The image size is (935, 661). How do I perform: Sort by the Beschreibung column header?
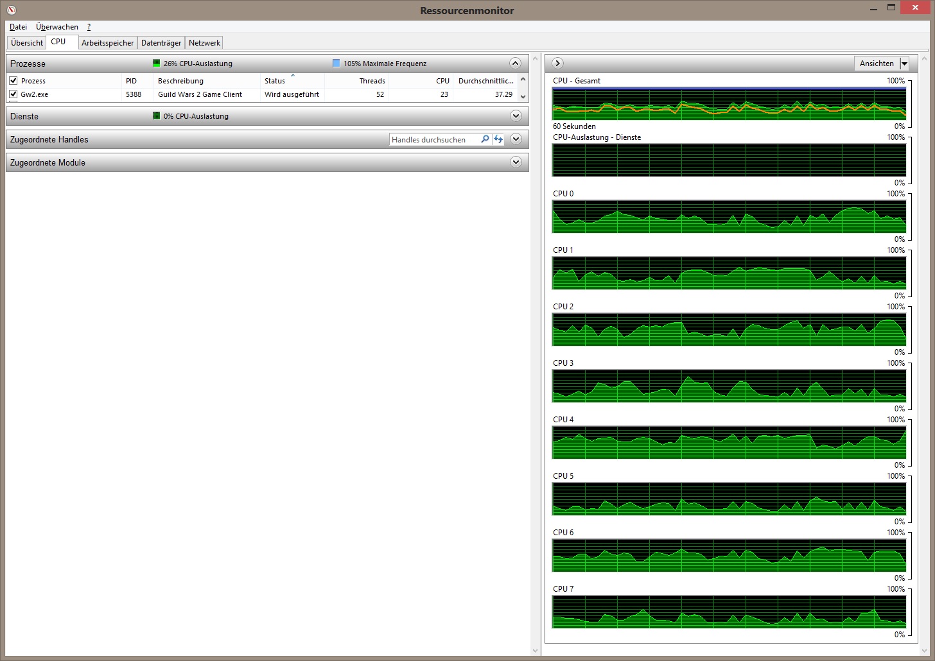click(x=207, y=81)
